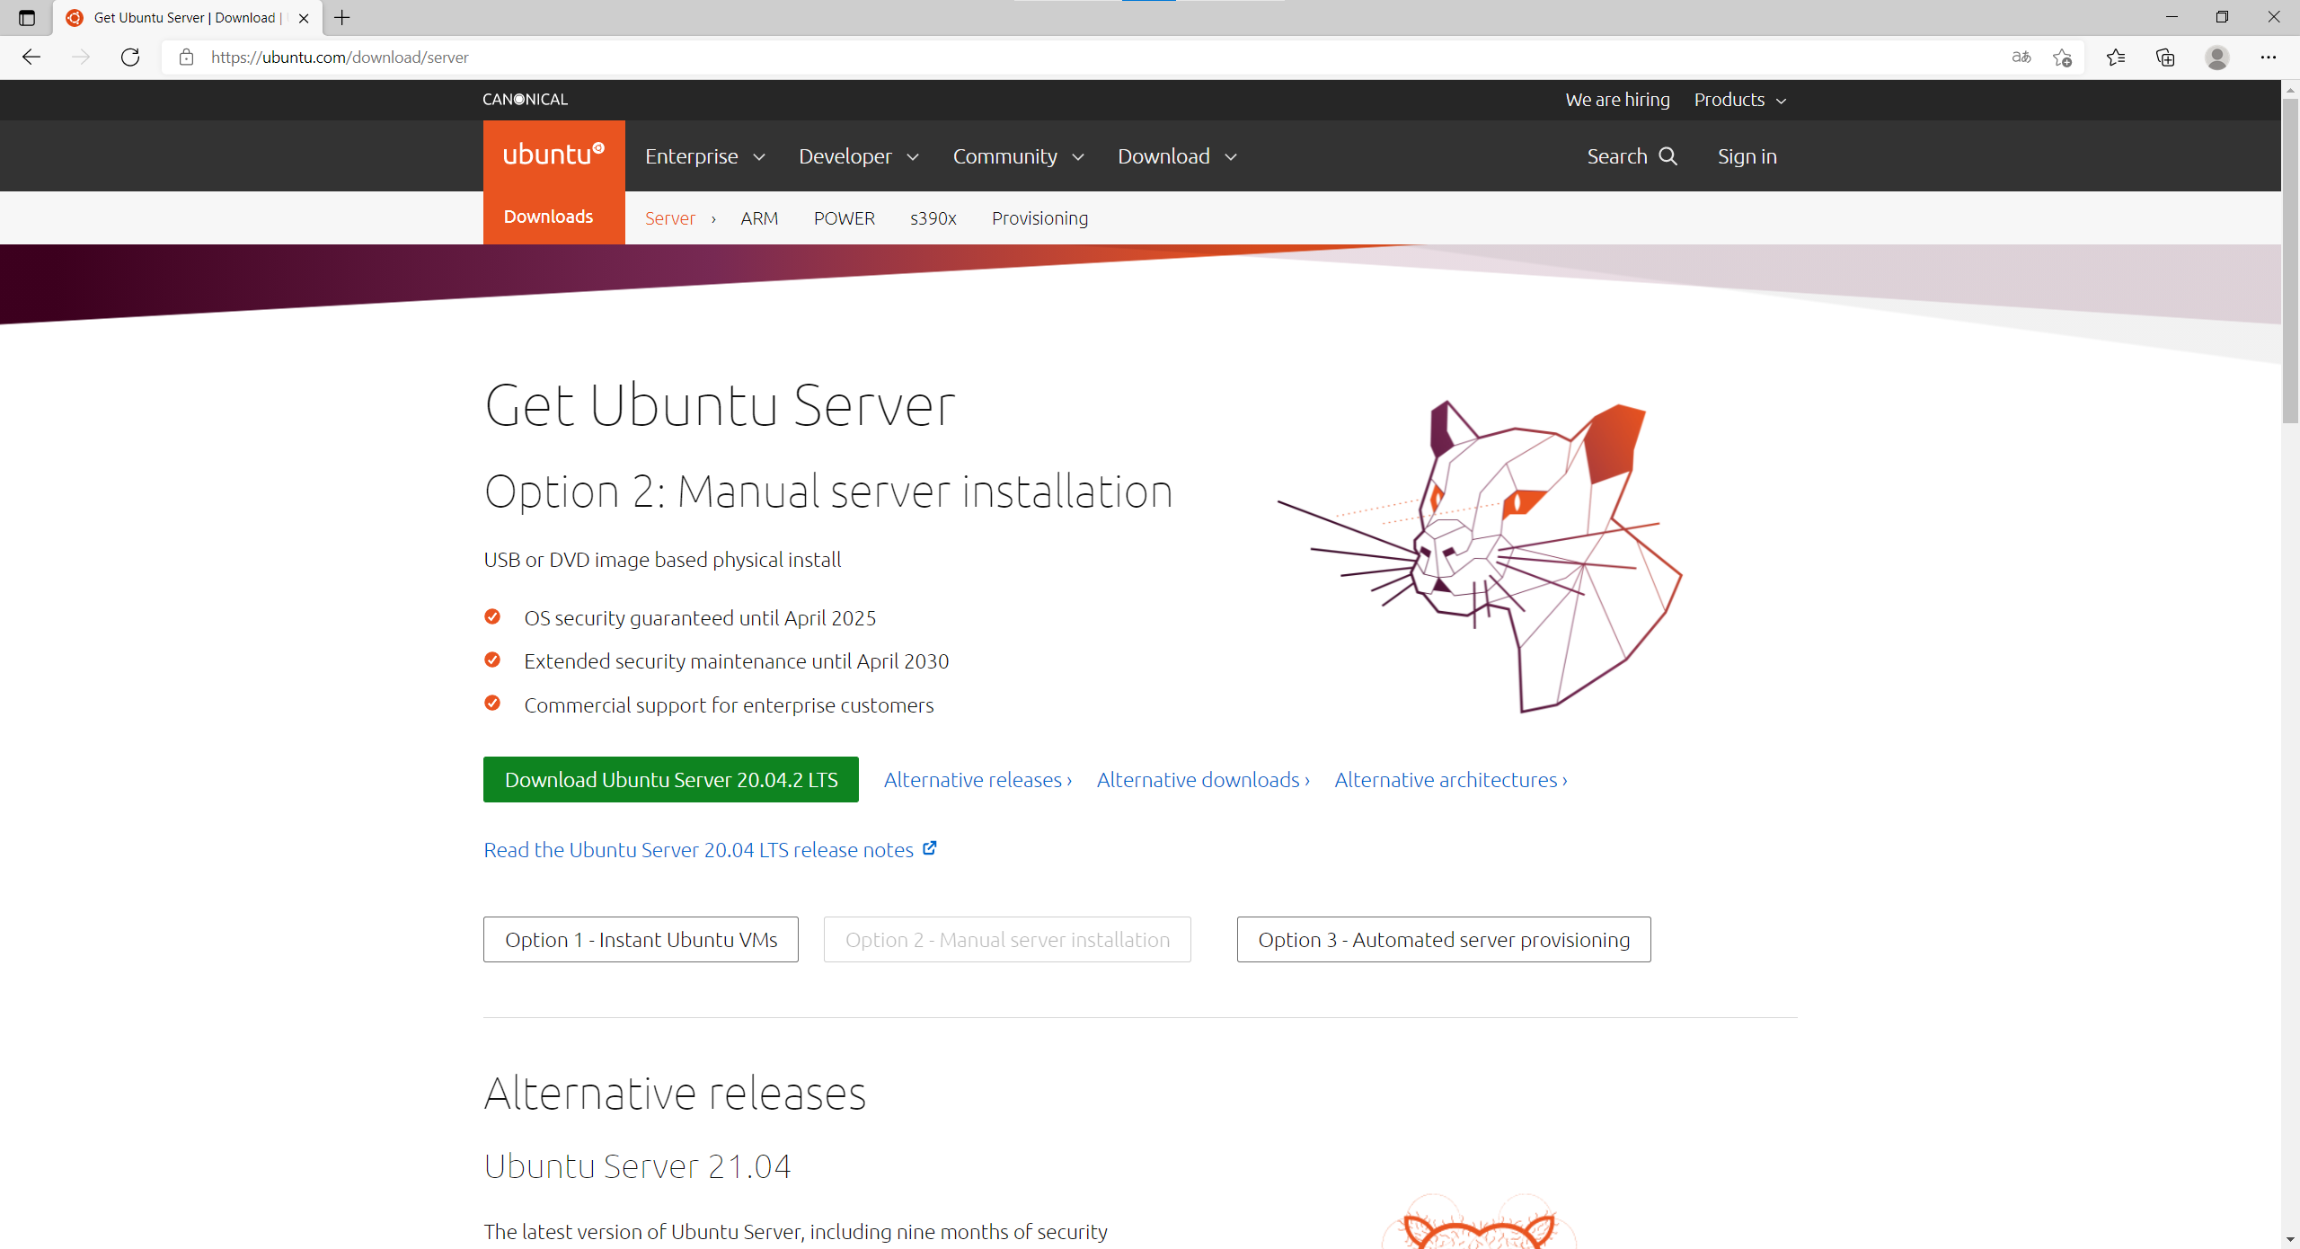2300x1249 pixels.
Task: Click the browser address bar
Action: click(1078, 58)
